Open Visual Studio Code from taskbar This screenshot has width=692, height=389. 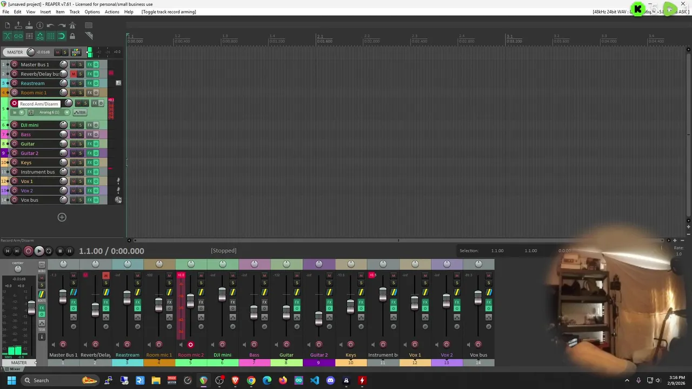(x=315, y=380)
